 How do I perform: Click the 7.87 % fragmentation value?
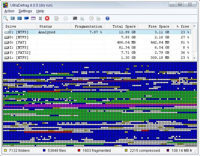click(96, 32)
